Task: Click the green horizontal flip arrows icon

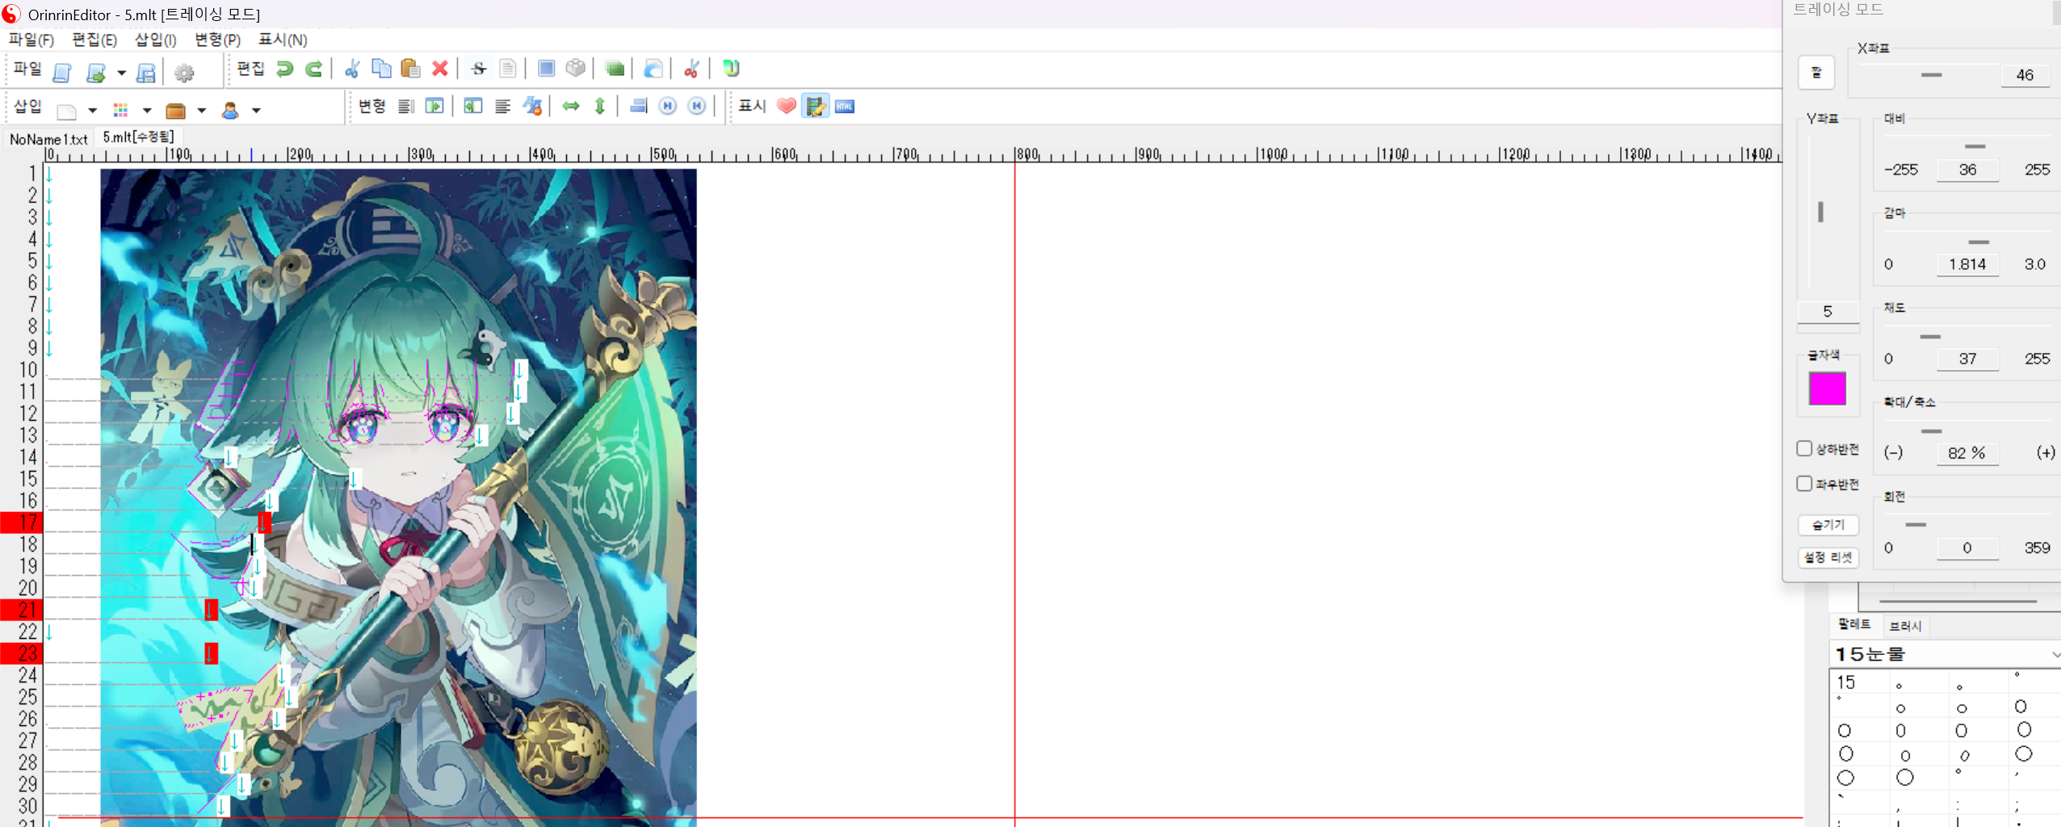Action: click(x=571, y=107)
